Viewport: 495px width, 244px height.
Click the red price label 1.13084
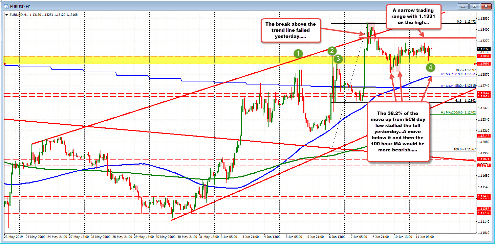483,56
